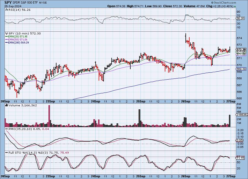
Task: Click the line icon before the RSI(14) label
Action: [7, 10]
